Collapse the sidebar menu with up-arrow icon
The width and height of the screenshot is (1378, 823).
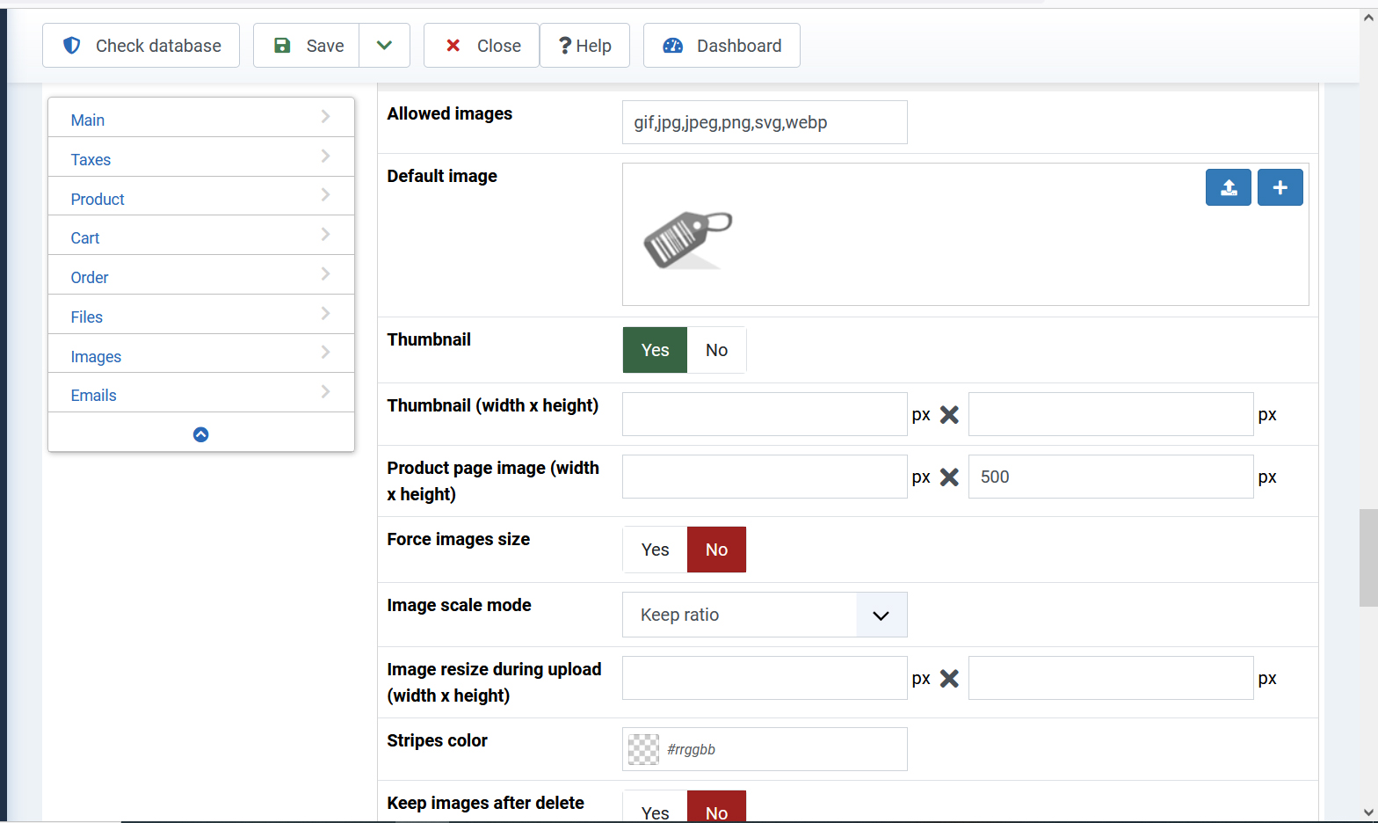200,434
